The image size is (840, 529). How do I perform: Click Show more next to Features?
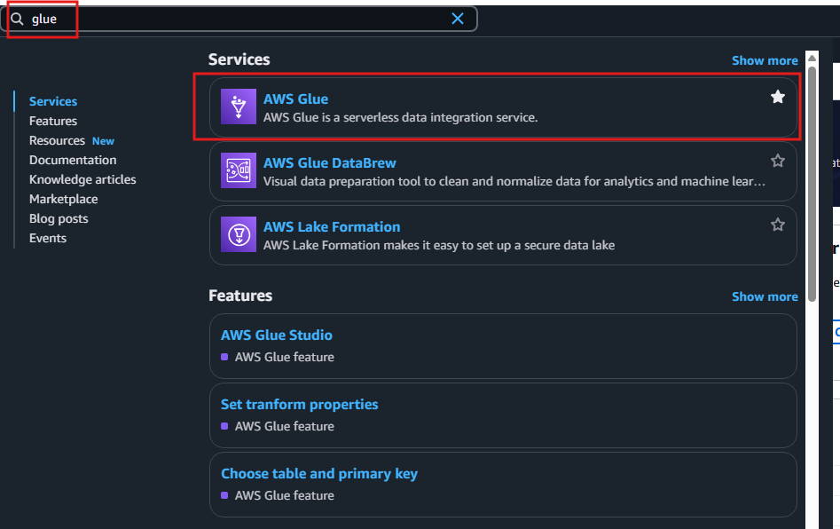point(765,297)
